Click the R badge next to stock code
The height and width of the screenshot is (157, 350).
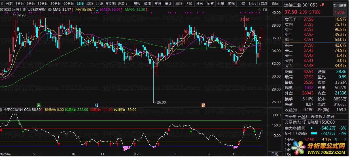pyautogui.click(x=323, y=5)
